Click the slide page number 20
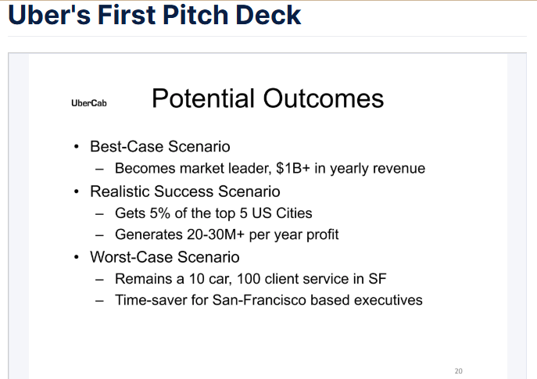This screenshot has width=537, height=379. pyautogui.click(x=459, y=371)
